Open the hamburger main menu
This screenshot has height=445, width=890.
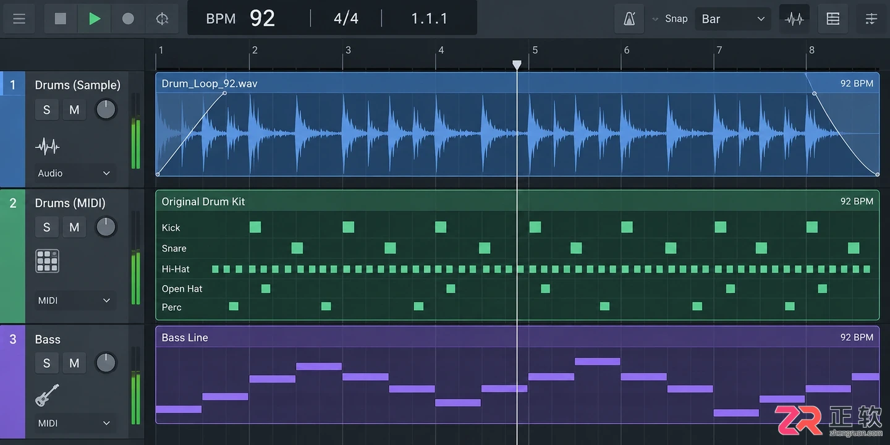(x=19, y=19)
